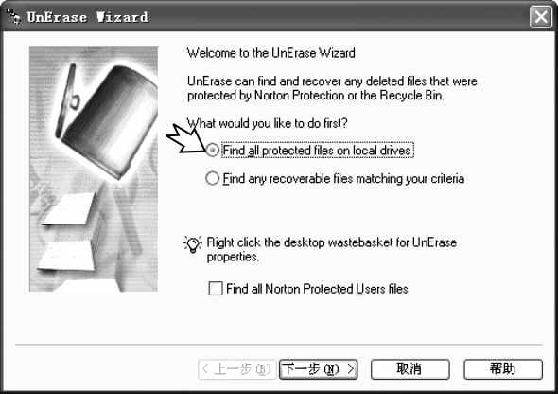The height and width of the screenshot is (394, 558).
Task: Click label text "Find all protected files on local drives"
Action: click(x=317, y=151)
